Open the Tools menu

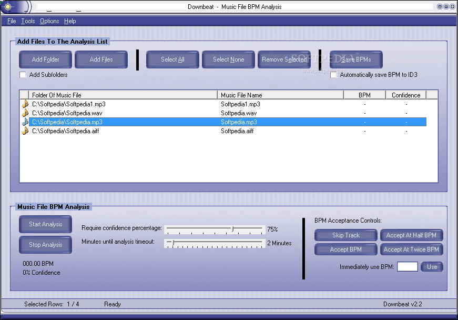(x=28, y=21)
